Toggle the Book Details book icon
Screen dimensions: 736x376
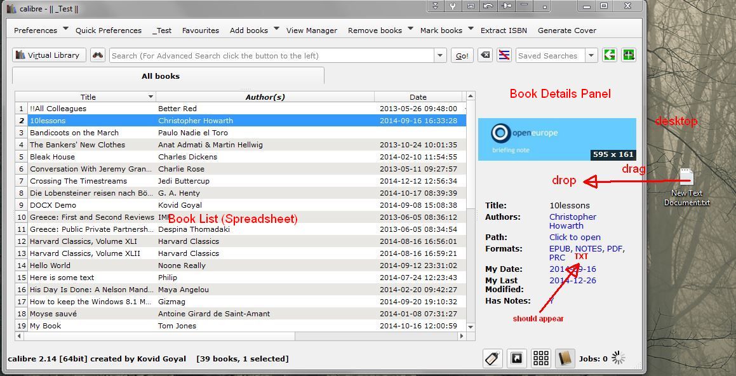tap(565, 359)
